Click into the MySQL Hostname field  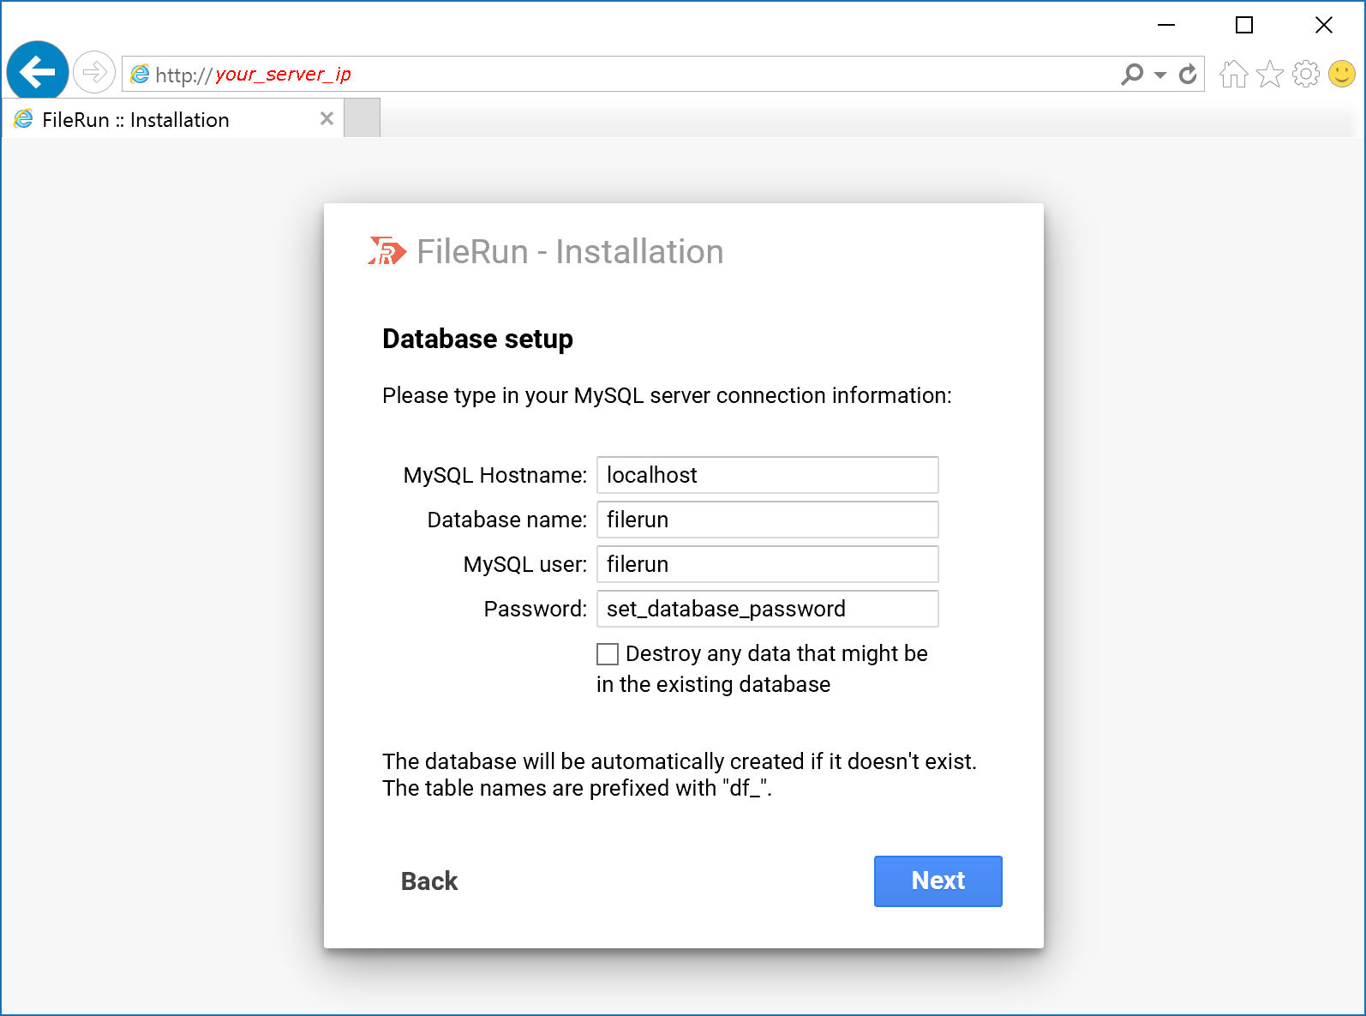click(x=767, y=475)
